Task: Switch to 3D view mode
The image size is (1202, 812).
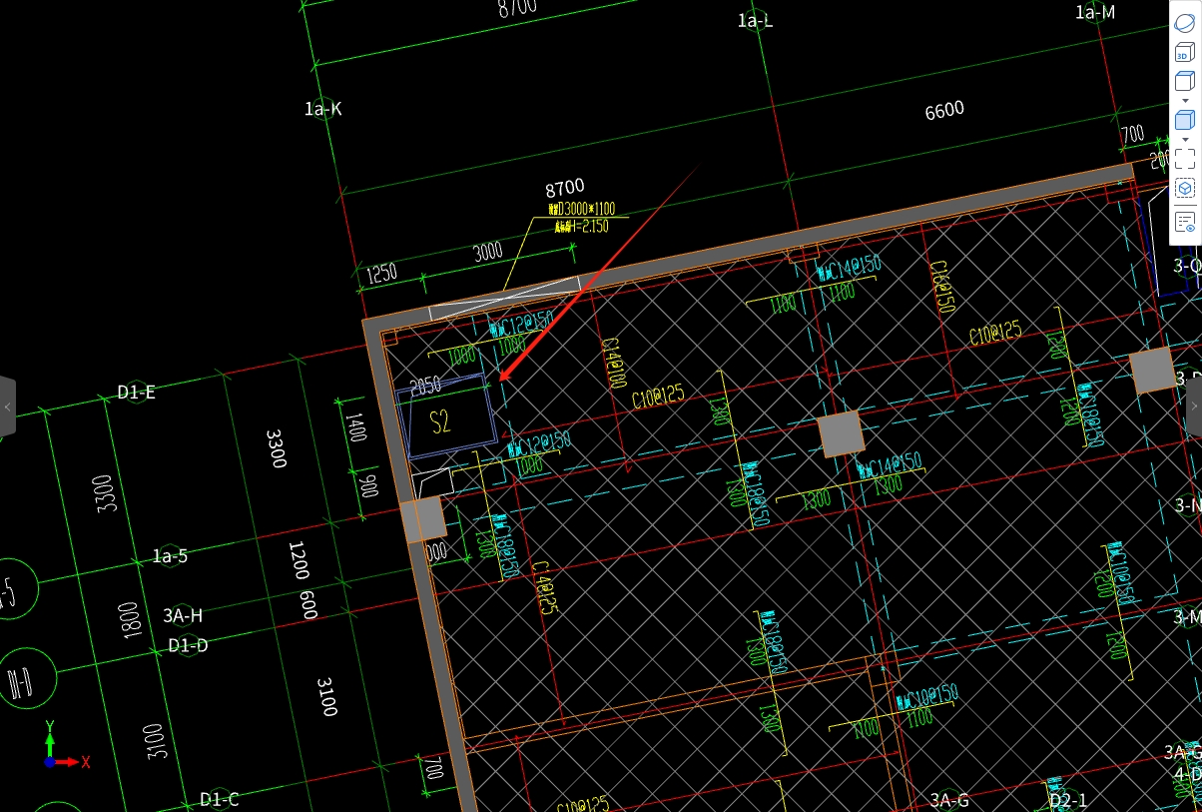Action: coord(1185,53)
